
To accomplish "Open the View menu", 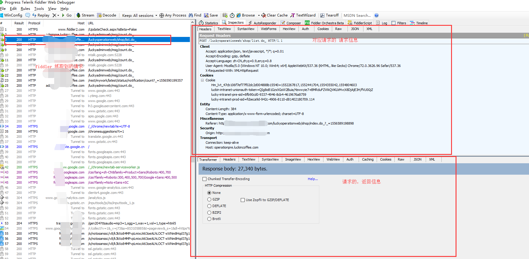I will tap(52, 9).
